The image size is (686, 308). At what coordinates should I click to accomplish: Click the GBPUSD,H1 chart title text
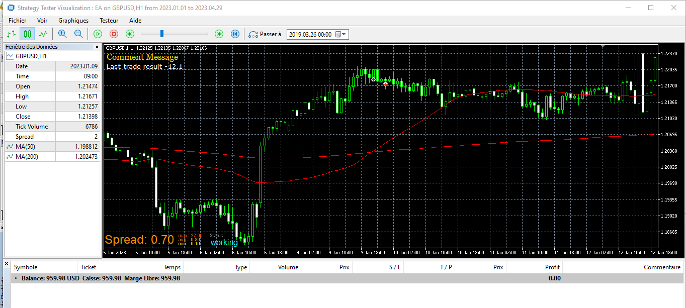pos(120,48)
